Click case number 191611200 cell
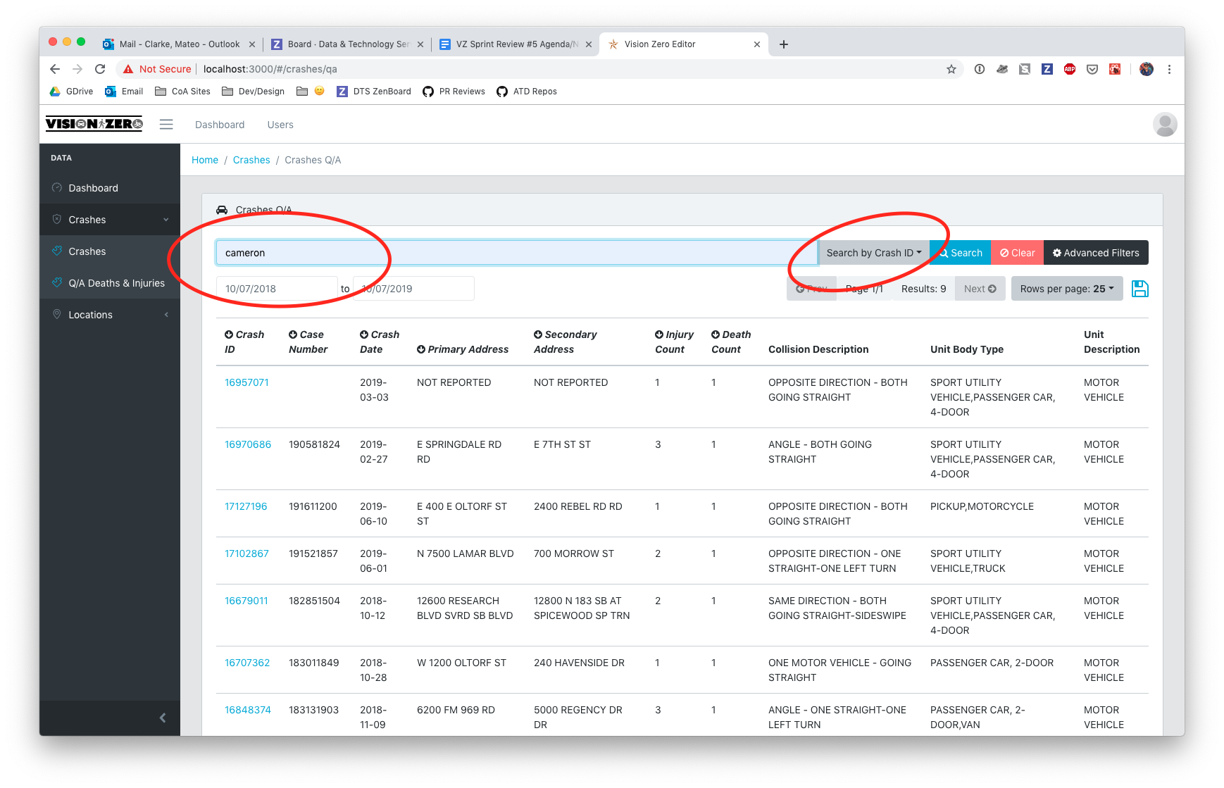 (x=313, y=506)
